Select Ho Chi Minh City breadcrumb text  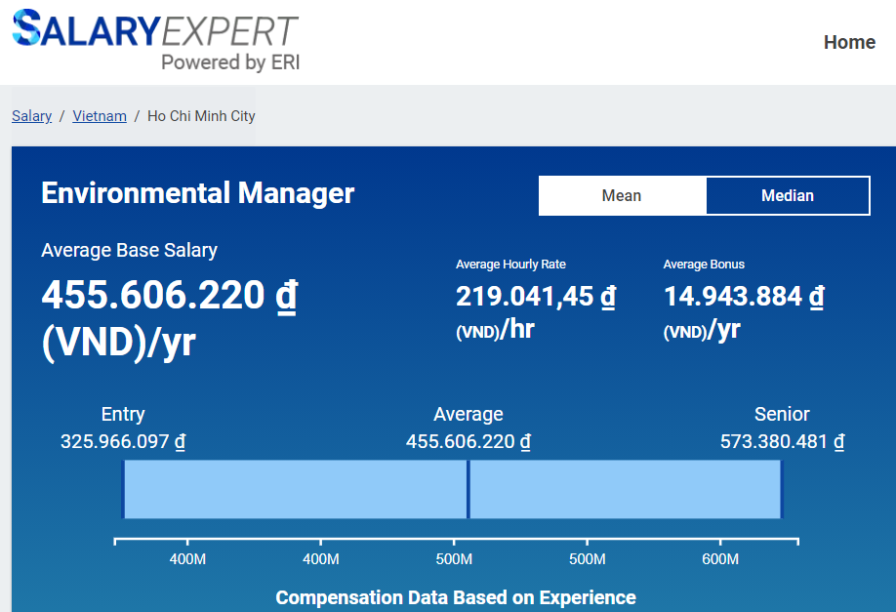pos(201,116)
